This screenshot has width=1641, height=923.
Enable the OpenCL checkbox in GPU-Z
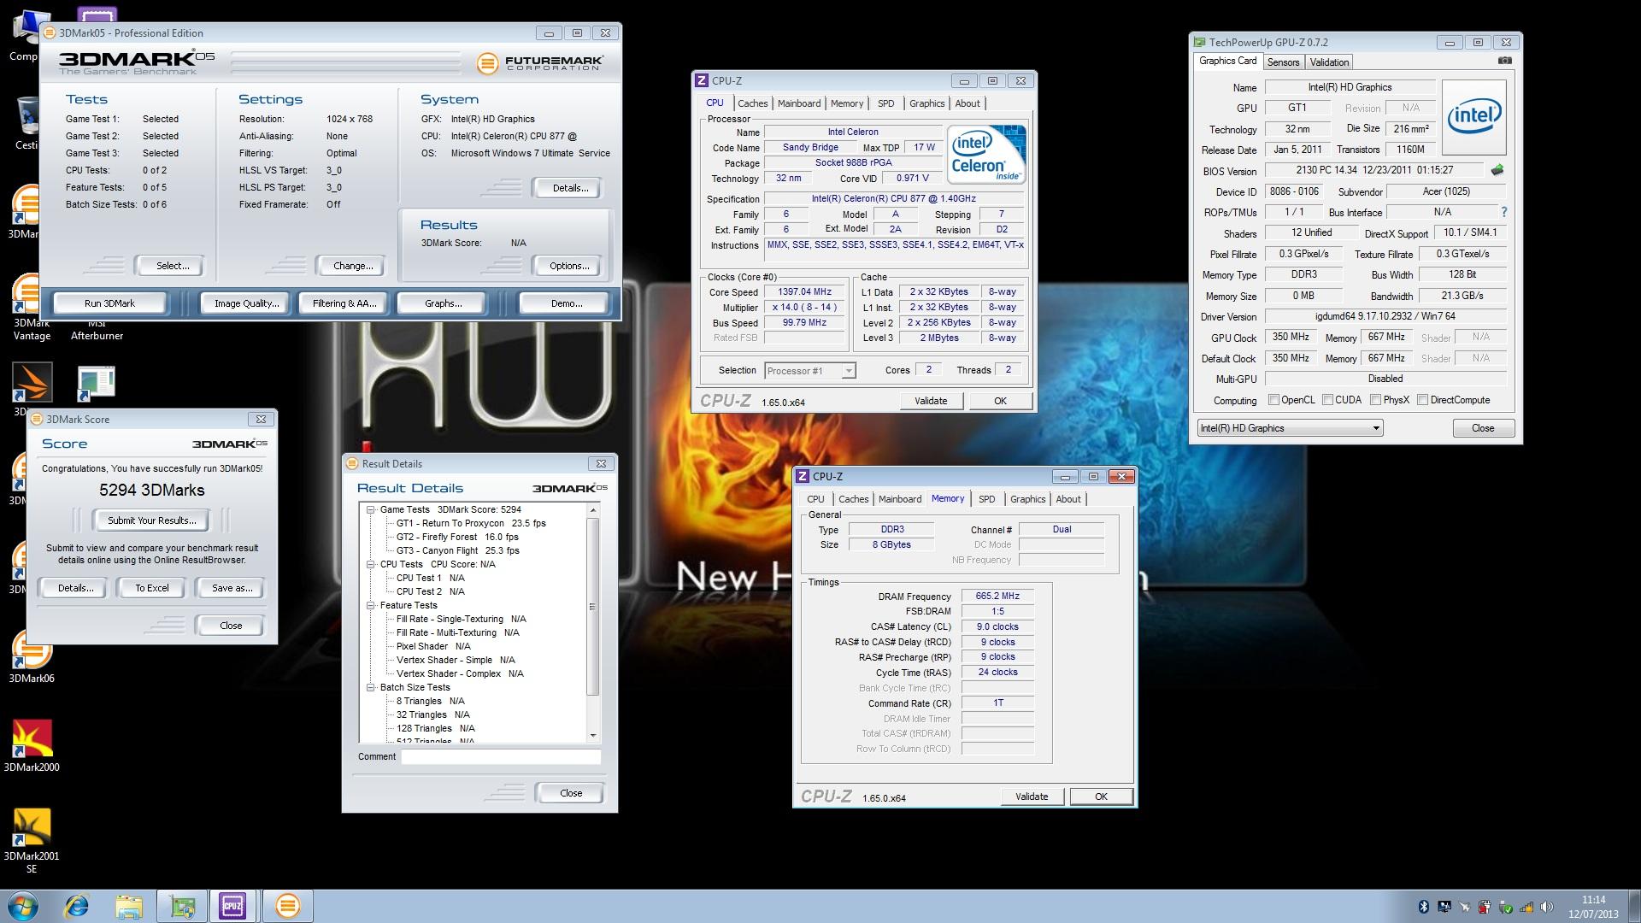pyautogui.click(x=1274, y=400)
